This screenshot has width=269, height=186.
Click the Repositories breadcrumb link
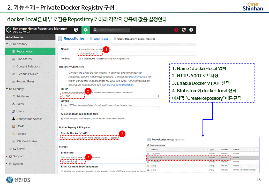[74, 38]
